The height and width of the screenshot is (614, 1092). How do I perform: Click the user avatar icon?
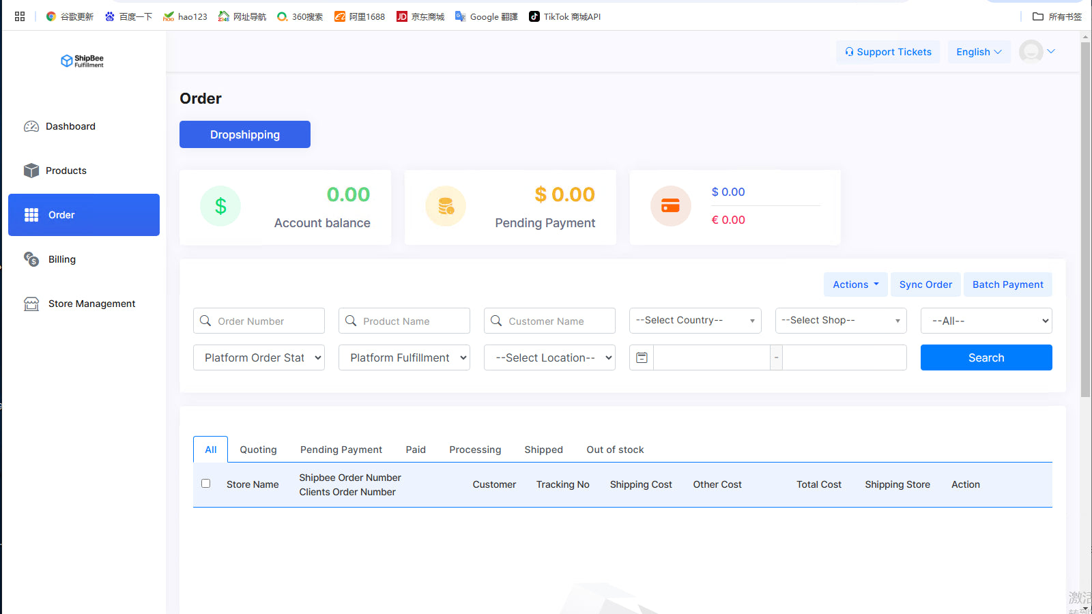pyautogui.click(x=1031, y=51)
